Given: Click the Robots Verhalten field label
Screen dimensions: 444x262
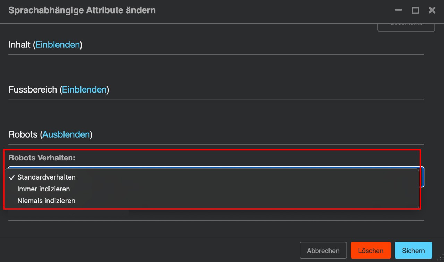Looking at the screenshot, I should (42, 158).
